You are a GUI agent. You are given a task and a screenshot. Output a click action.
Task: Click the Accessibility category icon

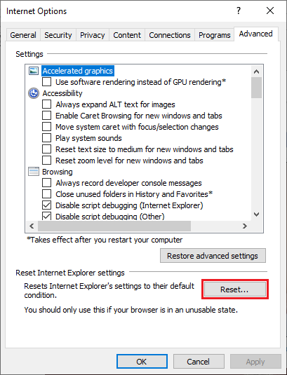pyautogui.click(x=34, y=93)
